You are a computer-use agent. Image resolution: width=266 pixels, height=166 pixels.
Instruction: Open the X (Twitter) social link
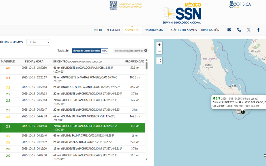(x=249, y=30)
